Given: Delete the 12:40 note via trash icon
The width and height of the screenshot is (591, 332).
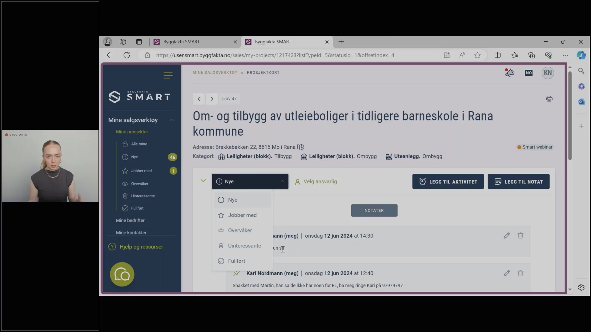Looking at the screenshot, I should tap(520, 273).
